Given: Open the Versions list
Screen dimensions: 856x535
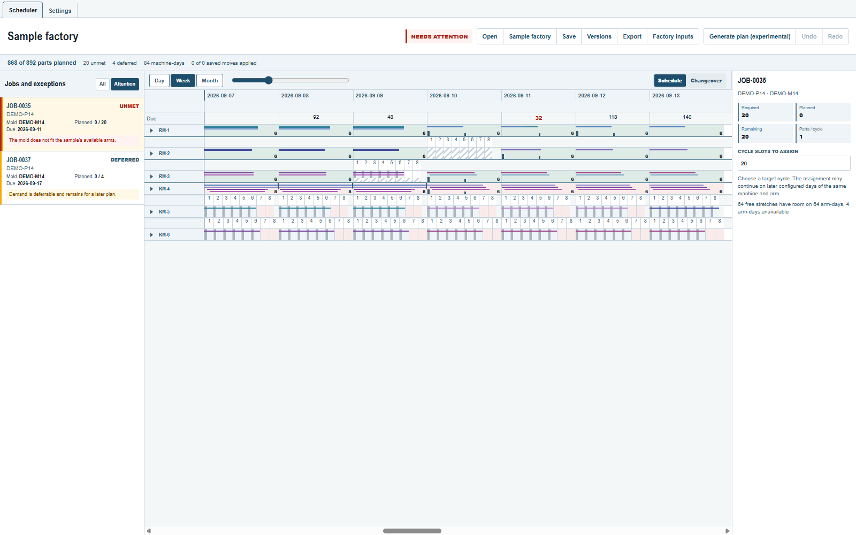Looking at the screenshot, I should click(x=599, y=36).
